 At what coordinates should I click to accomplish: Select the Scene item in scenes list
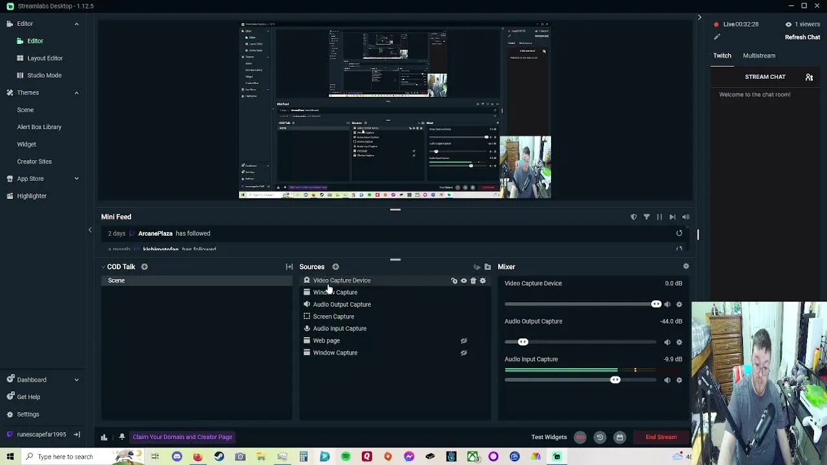click(x=196, y=280)
